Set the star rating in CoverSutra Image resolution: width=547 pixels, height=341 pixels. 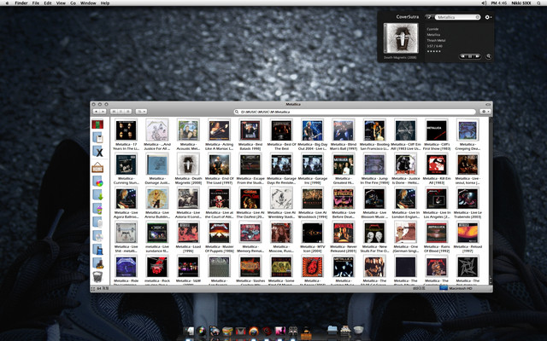tap(433, 51)
